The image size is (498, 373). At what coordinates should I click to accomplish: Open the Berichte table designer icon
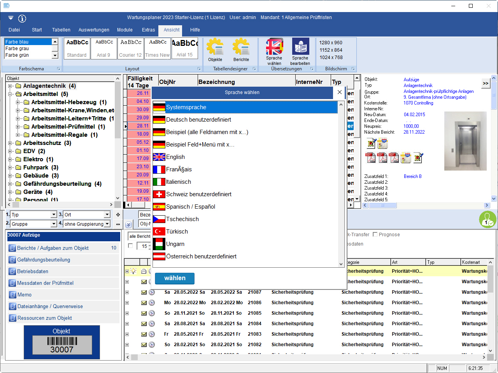point(241,47)
